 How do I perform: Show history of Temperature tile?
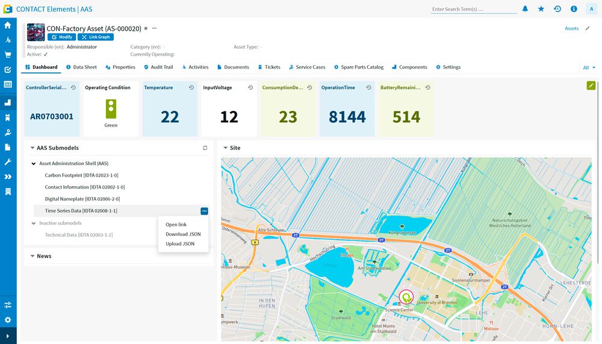click(x=191, y=87)
